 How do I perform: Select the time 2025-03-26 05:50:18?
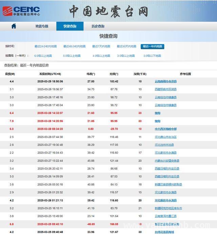50,184
